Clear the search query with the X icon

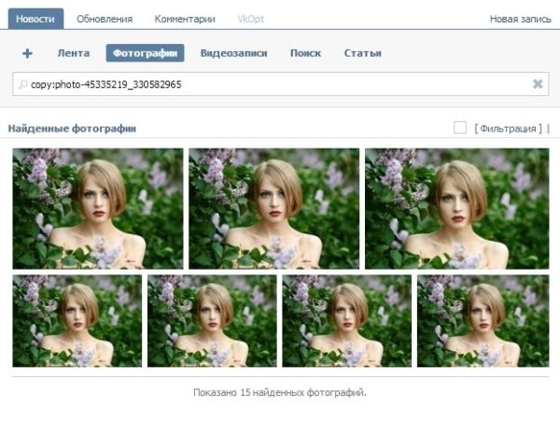538,84
